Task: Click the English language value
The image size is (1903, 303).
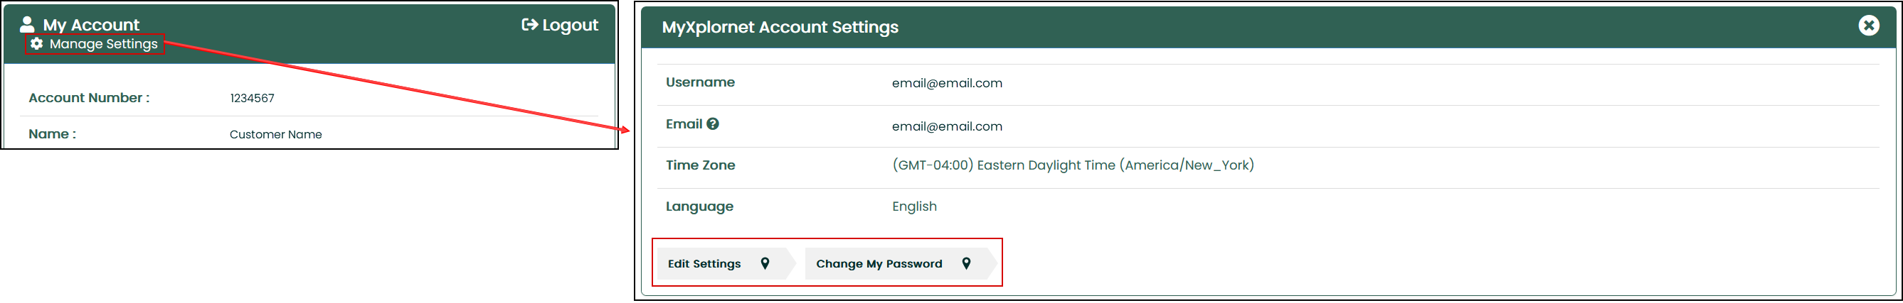Action: 914,206
